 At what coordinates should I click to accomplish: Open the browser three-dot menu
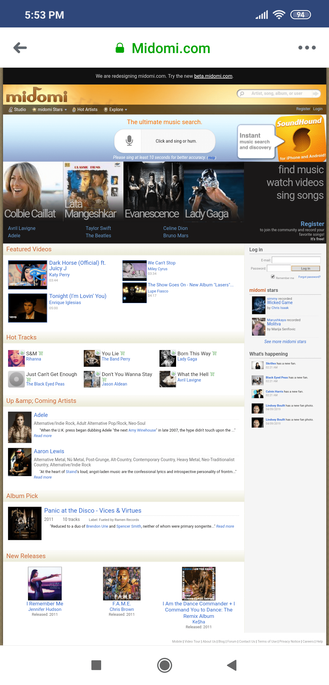[x=307, y=48]
